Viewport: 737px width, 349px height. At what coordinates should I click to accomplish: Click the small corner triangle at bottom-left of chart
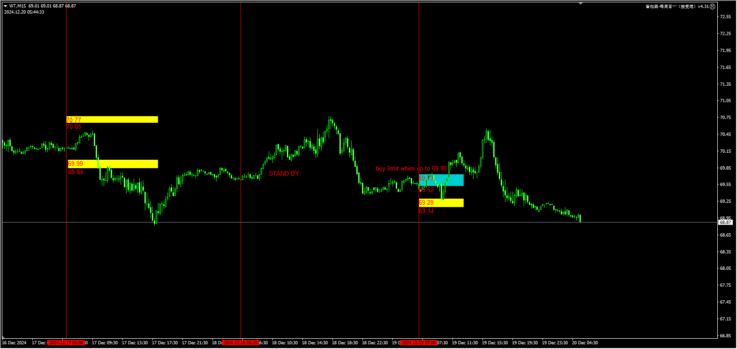coord(4,337)
